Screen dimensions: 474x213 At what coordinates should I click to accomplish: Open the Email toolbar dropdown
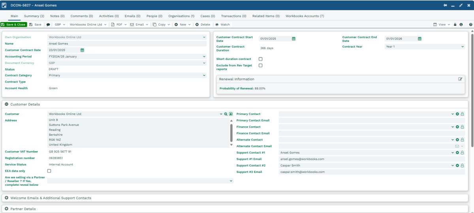tap(139, 24)
